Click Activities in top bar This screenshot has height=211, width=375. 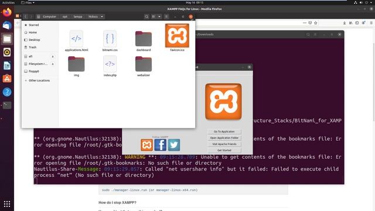[8, 2]
